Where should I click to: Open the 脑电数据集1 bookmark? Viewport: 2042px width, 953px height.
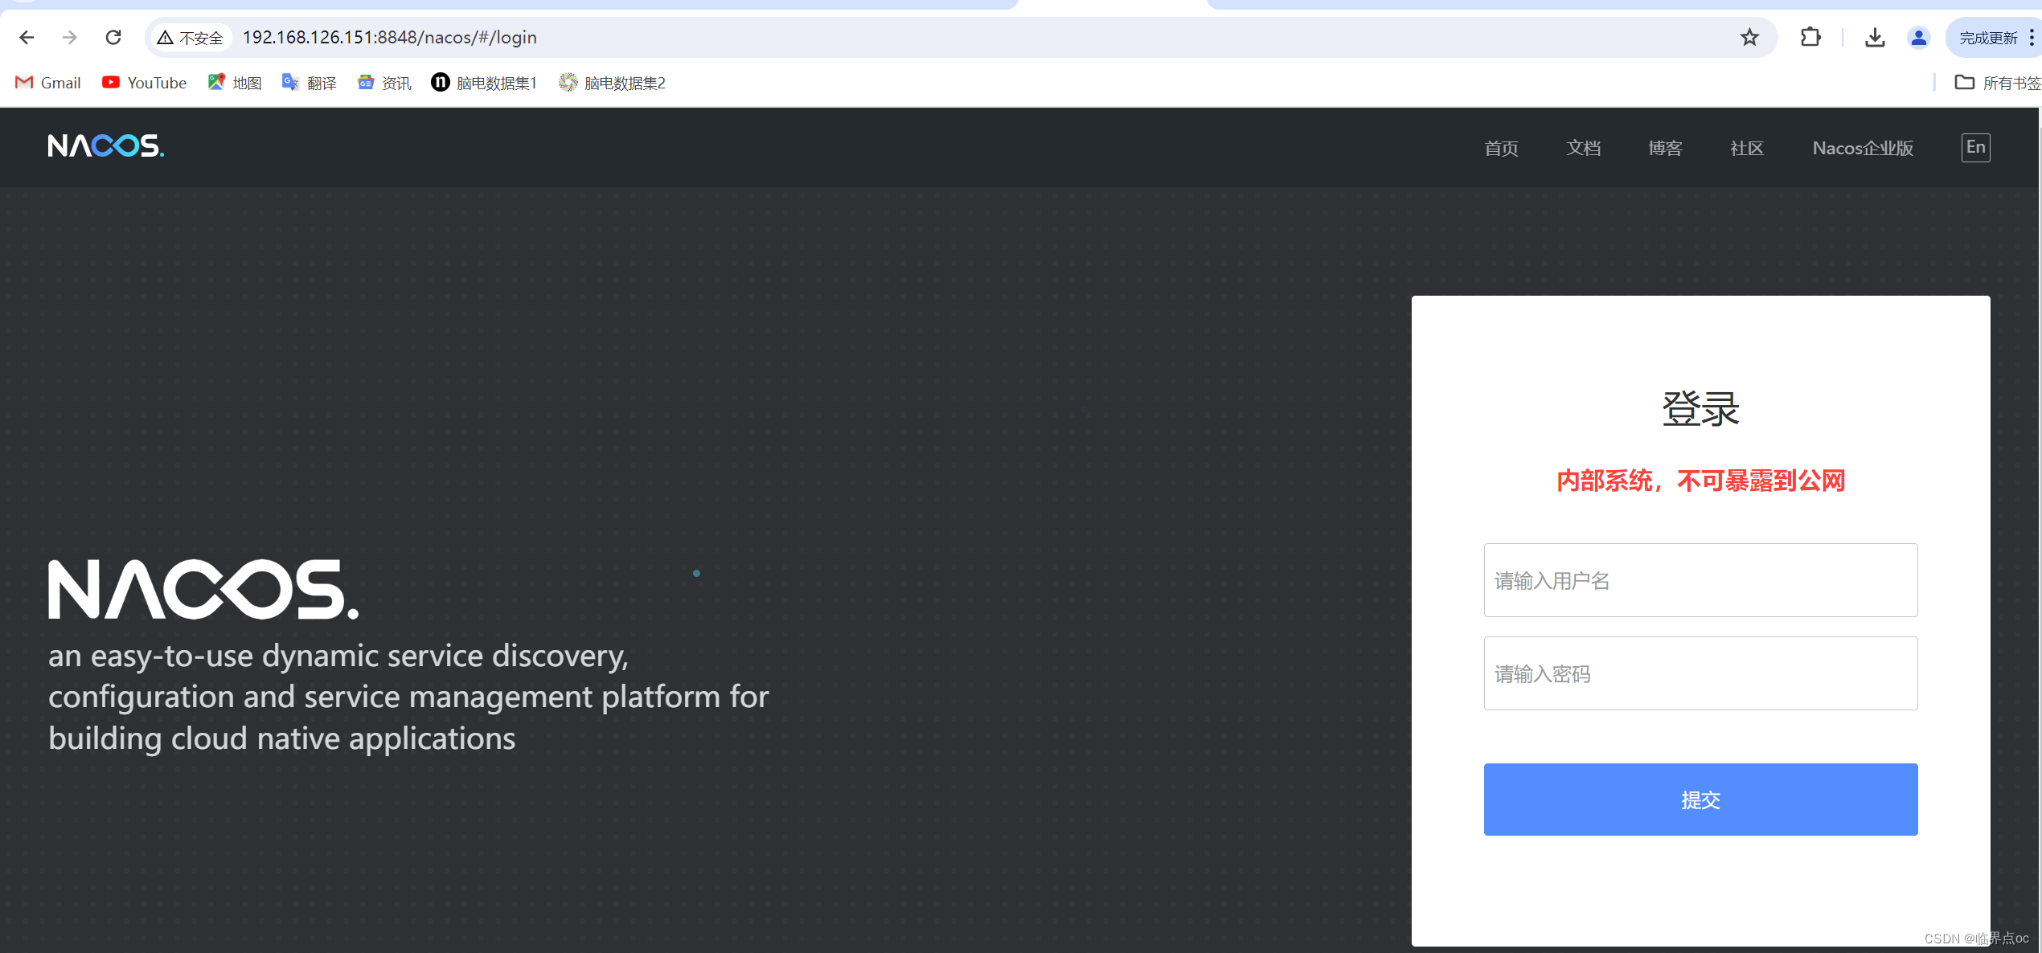484,83
